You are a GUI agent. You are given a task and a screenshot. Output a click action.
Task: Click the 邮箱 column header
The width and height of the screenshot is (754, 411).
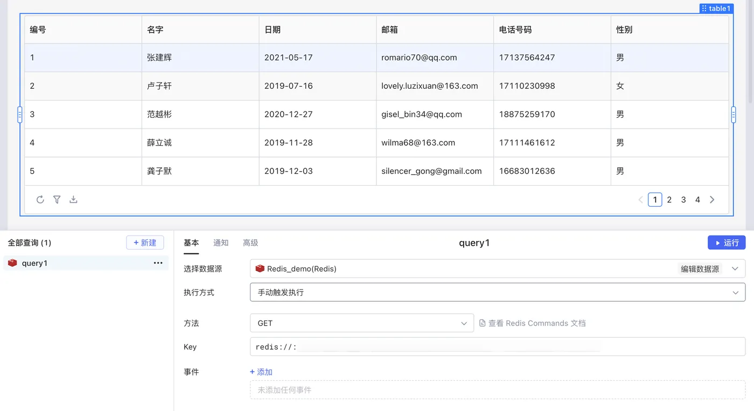[x=435, y=30]
